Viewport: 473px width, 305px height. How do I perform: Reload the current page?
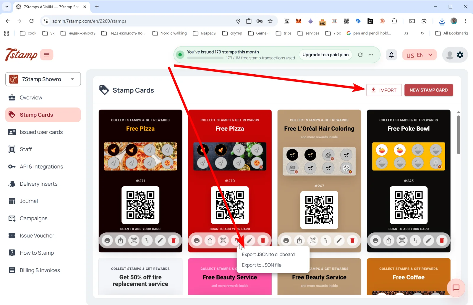tap(31, 21)
